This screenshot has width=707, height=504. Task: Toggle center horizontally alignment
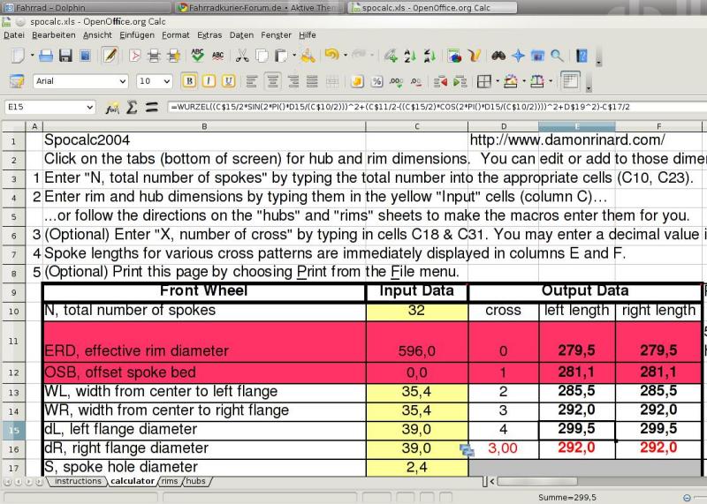(273, 81)
